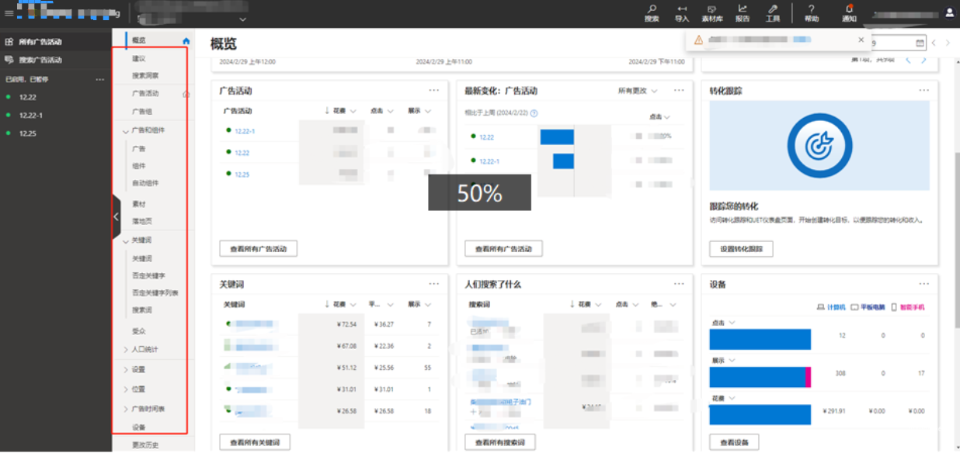This screenshot has height=453, width=960.
Task: Click the 导入 import icon
Action: tap(682, 9)
